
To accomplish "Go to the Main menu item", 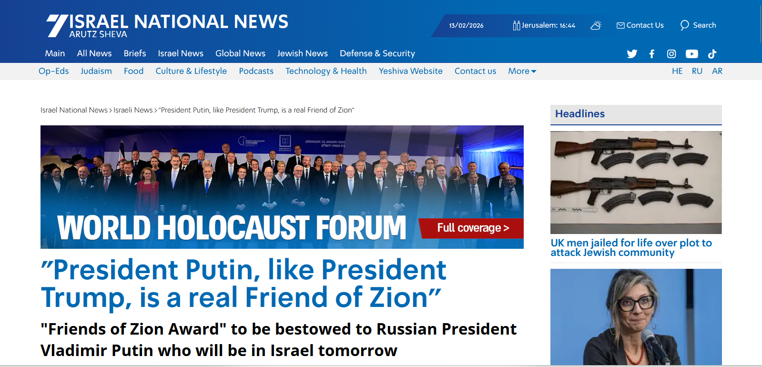I will tap(55, 53).
